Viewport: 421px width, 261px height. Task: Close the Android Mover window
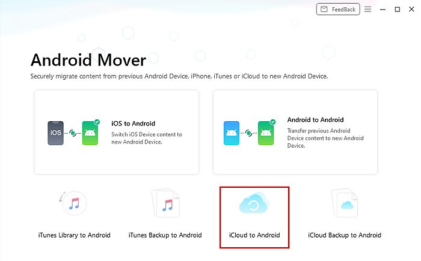pos(411,10)
